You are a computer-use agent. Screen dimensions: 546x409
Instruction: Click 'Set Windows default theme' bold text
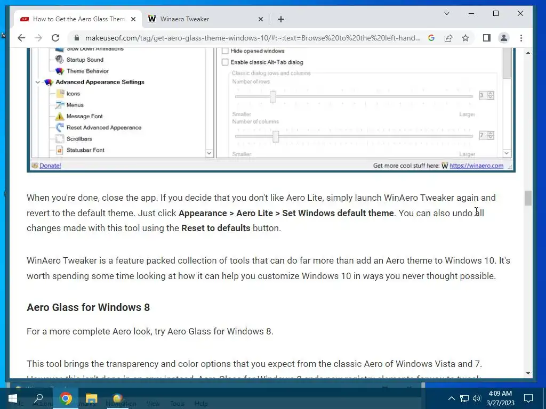click(x=338, y=213)
